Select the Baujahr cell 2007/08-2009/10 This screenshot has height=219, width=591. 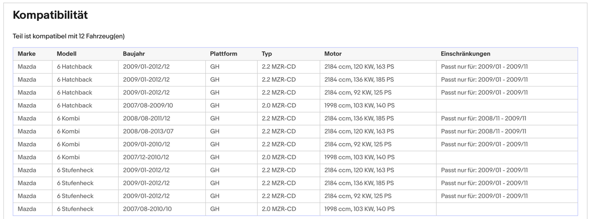click(x=148, y=105)
